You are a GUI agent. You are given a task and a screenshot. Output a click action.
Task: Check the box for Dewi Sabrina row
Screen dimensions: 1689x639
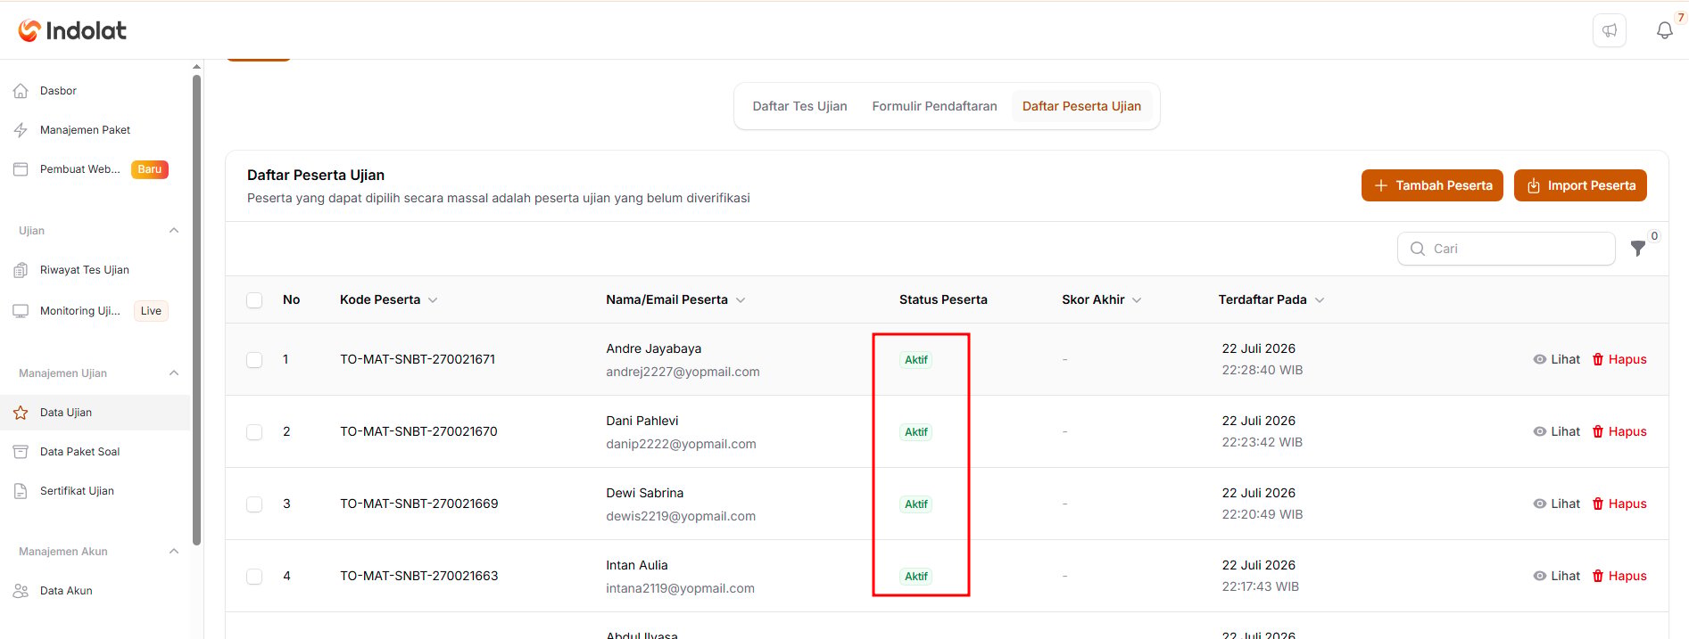254,504
